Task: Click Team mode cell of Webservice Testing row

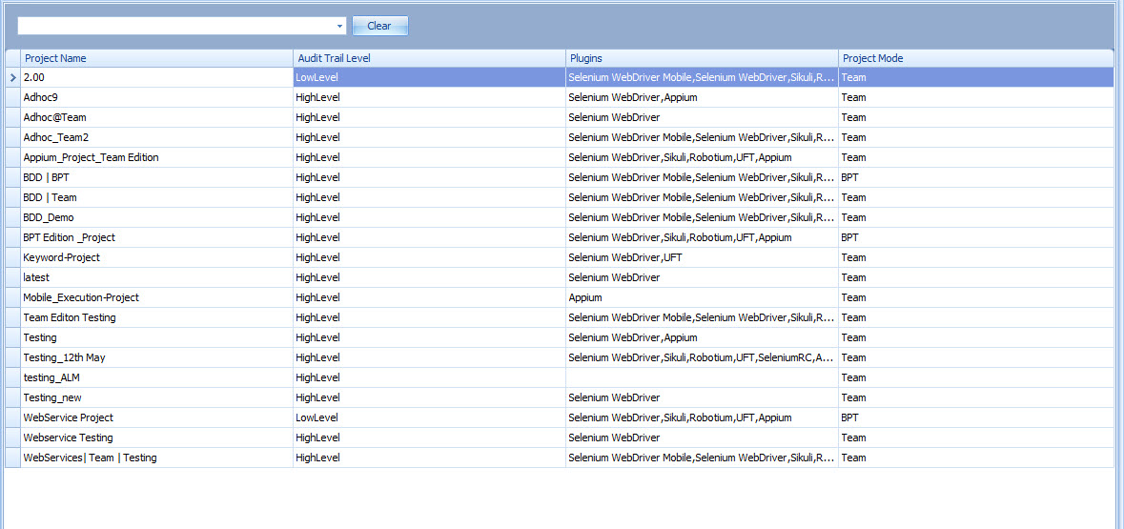Action: click(x=976, y=437)
